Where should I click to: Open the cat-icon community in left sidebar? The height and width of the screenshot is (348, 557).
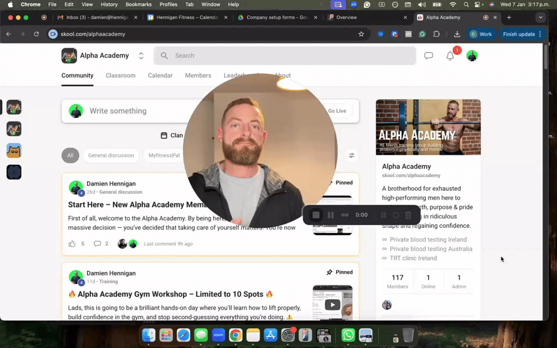pyautogui.click(x=14, y=151)
